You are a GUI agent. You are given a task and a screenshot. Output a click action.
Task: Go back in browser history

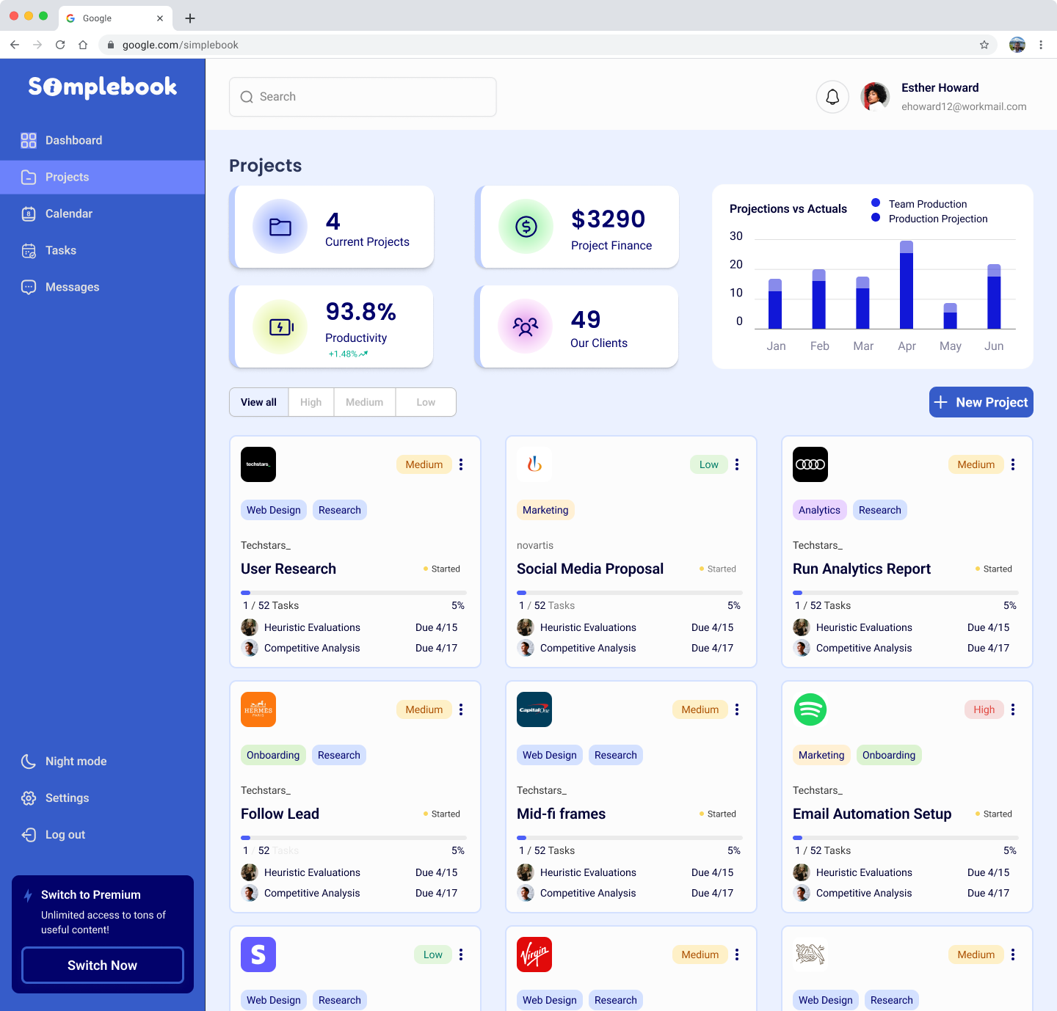click(15, 45)
